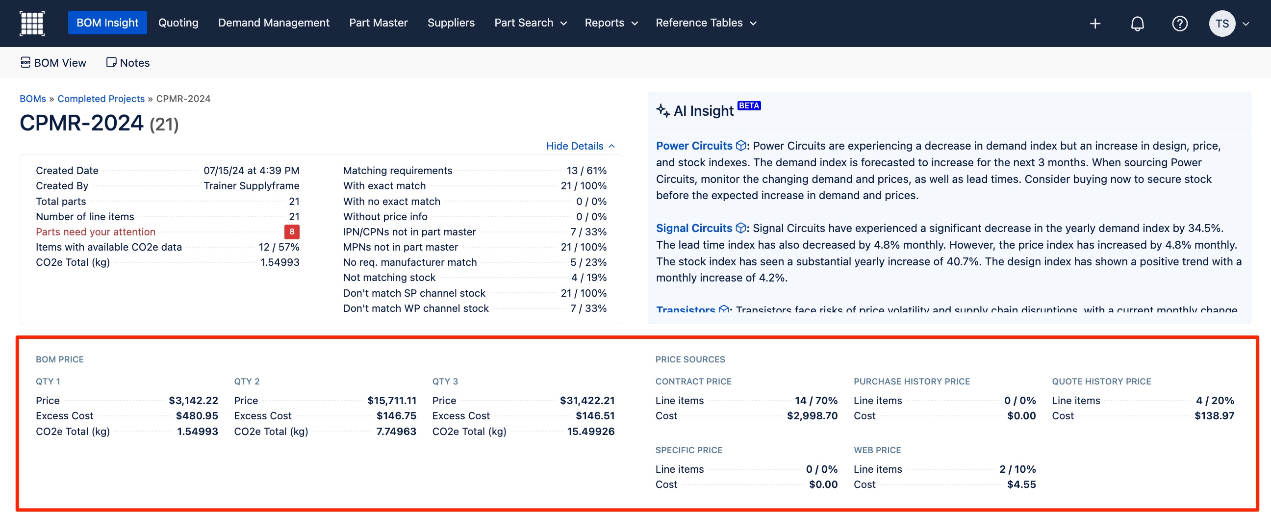Click the red 8 attention badge
The height and width of the screenshot is (512, 1271).
point(292,232)
